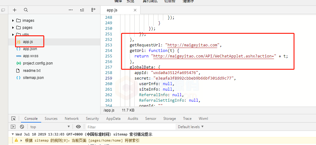This screenshot has width=316, height=145.
Task: Click the config icon beside project.config.json
Action: 18,63
